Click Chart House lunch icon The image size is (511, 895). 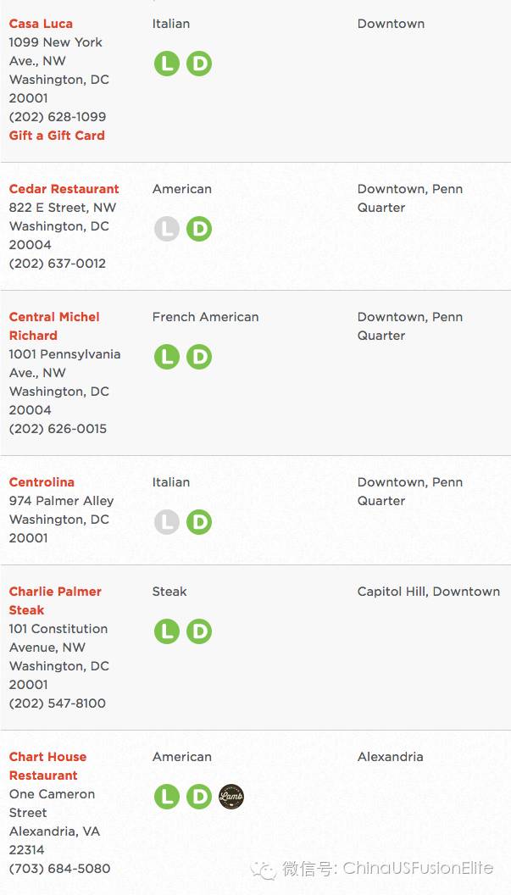point(167,797)
